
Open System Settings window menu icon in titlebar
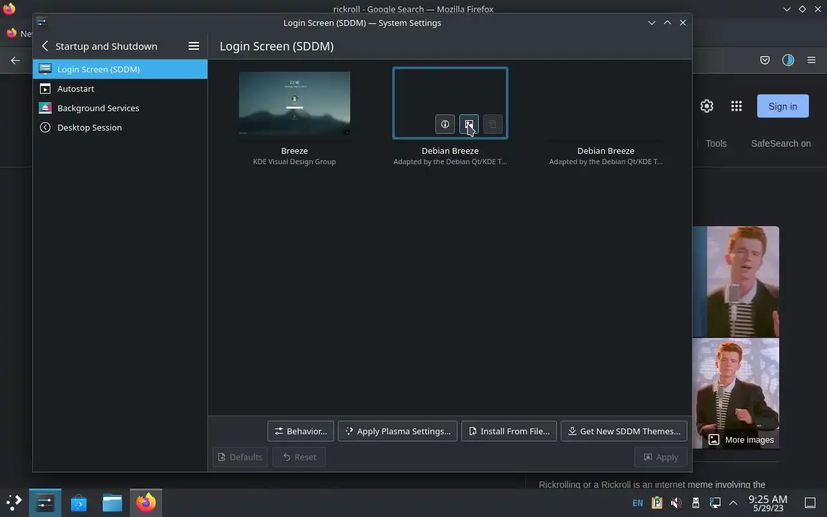41,22
